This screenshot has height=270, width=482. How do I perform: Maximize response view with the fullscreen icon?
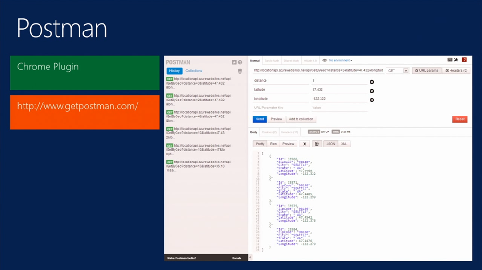pyautogui.click(x=305, y=144)
